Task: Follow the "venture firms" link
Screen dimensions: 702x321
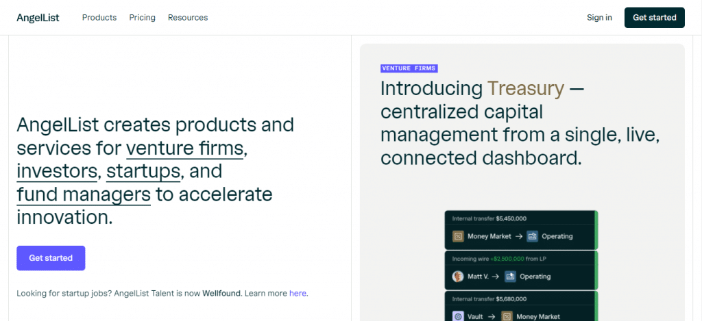Action: (x=185, y=148)
